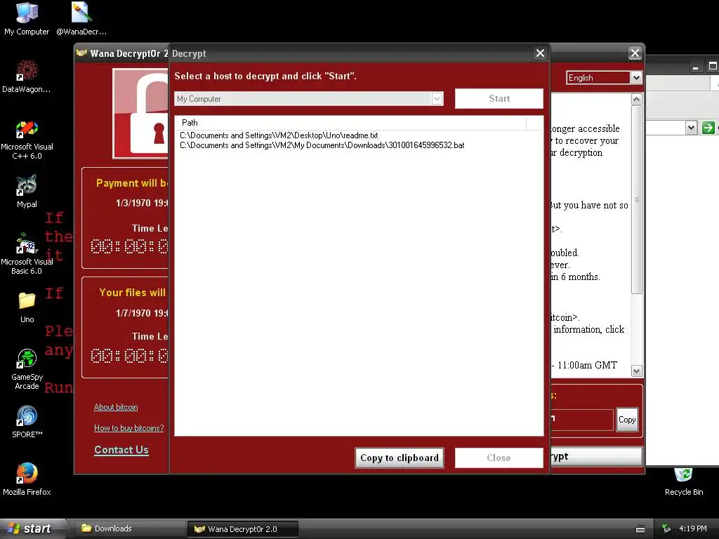Open the How to buy bitcoins link
Image resolution: width=719 pixels, height=539 pixels.
coord(129,428)
